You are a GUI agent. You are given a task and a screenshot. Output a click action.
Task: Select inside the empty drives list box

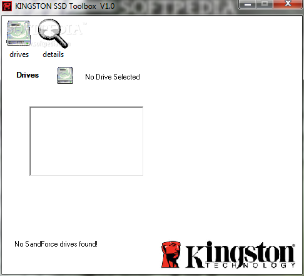(86, 141)
